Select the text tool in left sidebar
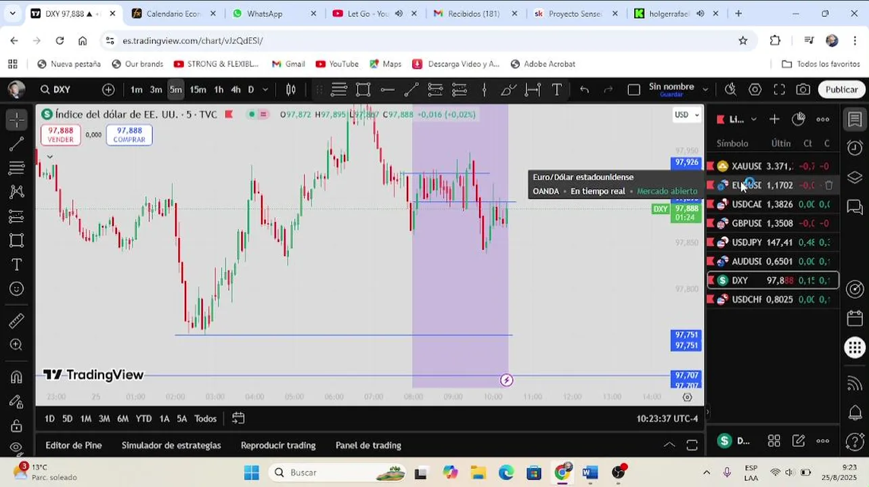 (x=17, y=264)
